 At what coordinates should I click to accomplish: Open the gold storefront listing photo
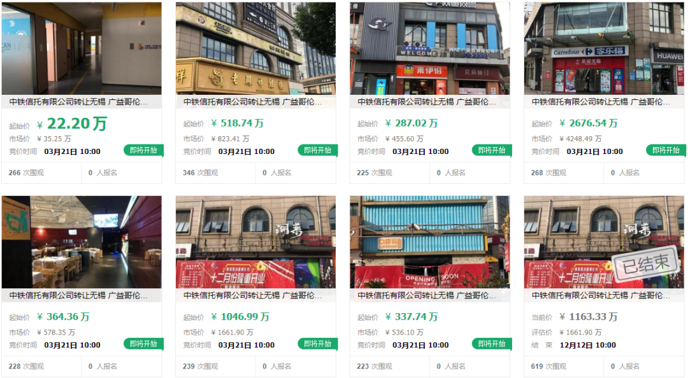[256, 48]
